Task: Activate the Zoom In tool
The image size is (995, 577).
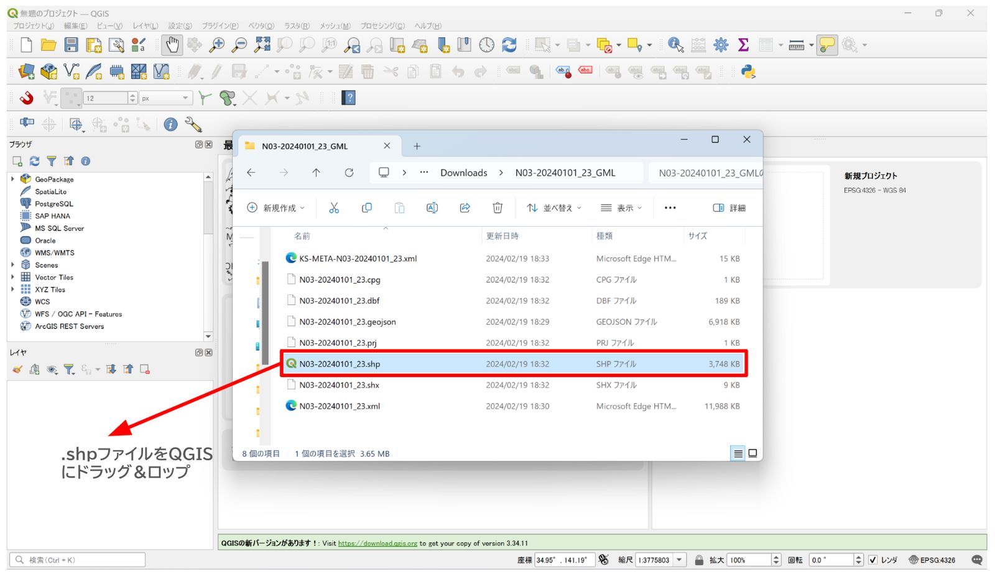Action: pyautogui.click(x=216, y=45)
